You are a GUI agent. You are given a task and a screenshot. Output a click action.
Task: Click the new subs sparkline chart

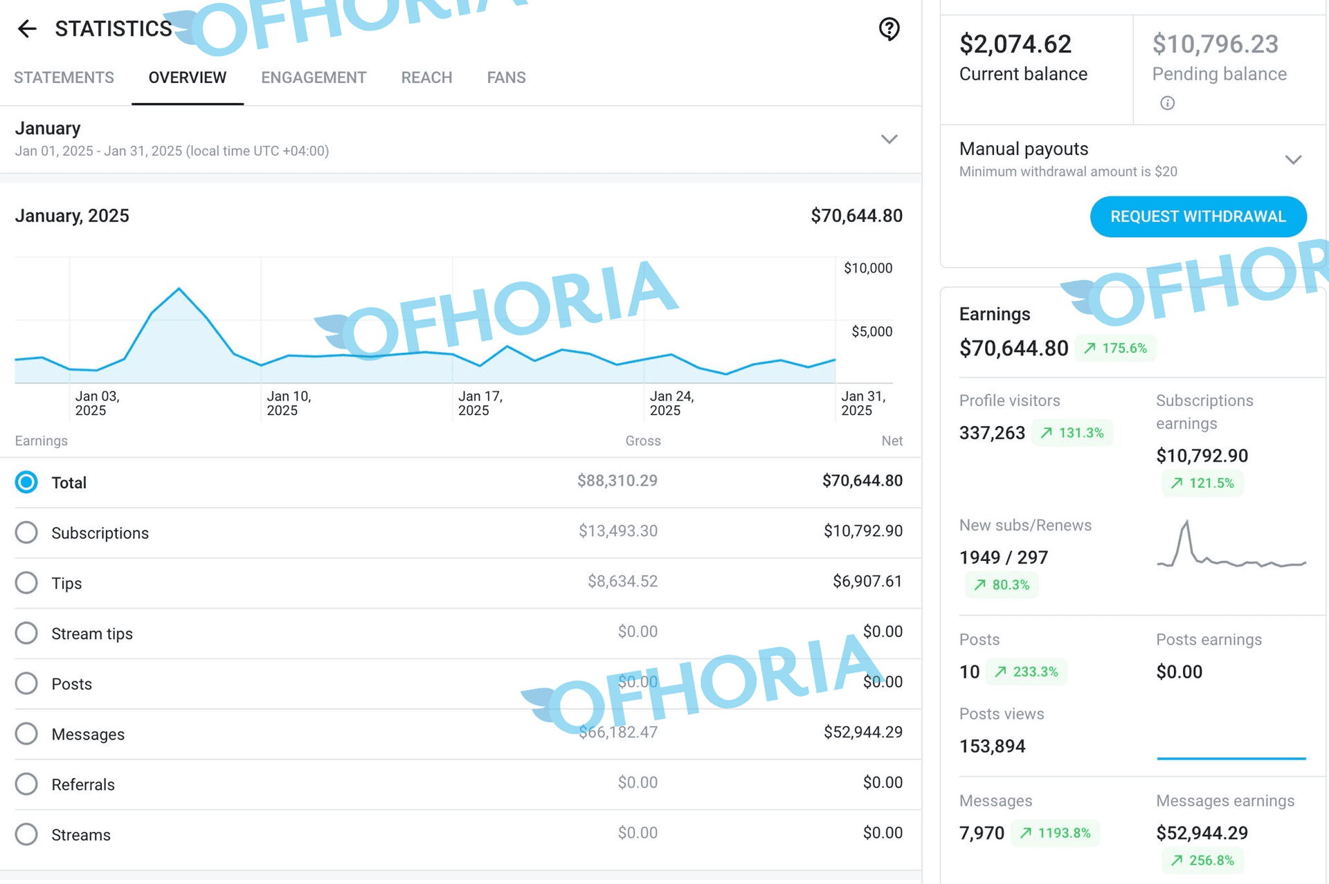click(1231, 544)
